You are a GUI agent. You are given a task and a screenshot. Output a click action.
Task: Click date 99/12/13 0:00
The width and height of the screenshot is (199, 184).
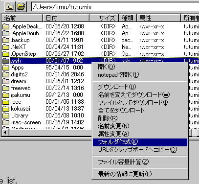[x=64, y=95]
